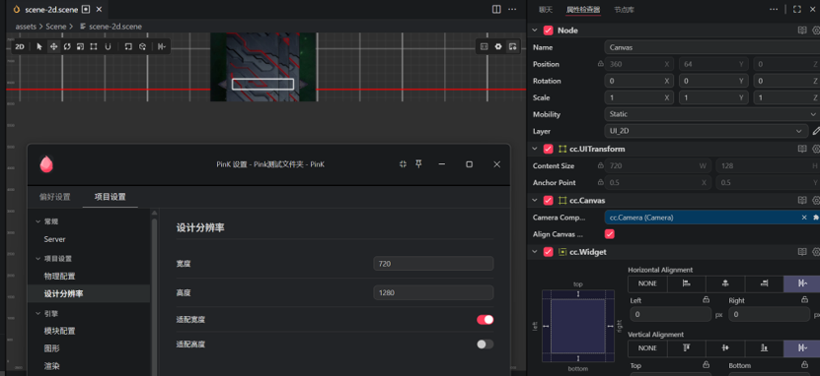This screenshot has width=820, height=376.
Task: Switch to the 偏好设置 tab
Action: (55, 197)
